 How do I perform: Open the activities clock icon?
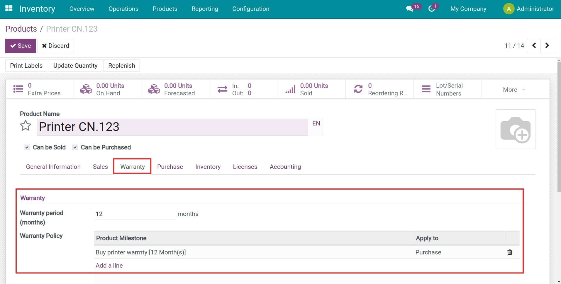[x=431, y=9]
